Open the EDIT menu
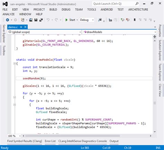Viewport: 164px width, 150px height. click(15, 9)
